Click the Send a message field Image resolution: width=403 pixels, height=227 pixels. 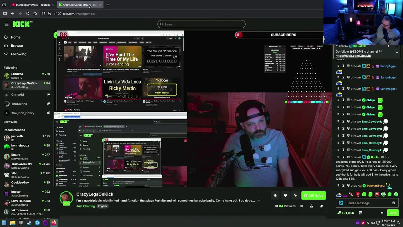click(367, 203)
